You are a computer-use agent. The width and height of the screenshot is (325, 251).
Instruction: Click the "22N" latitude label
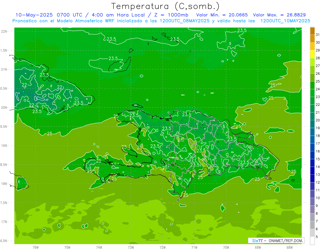4,31
